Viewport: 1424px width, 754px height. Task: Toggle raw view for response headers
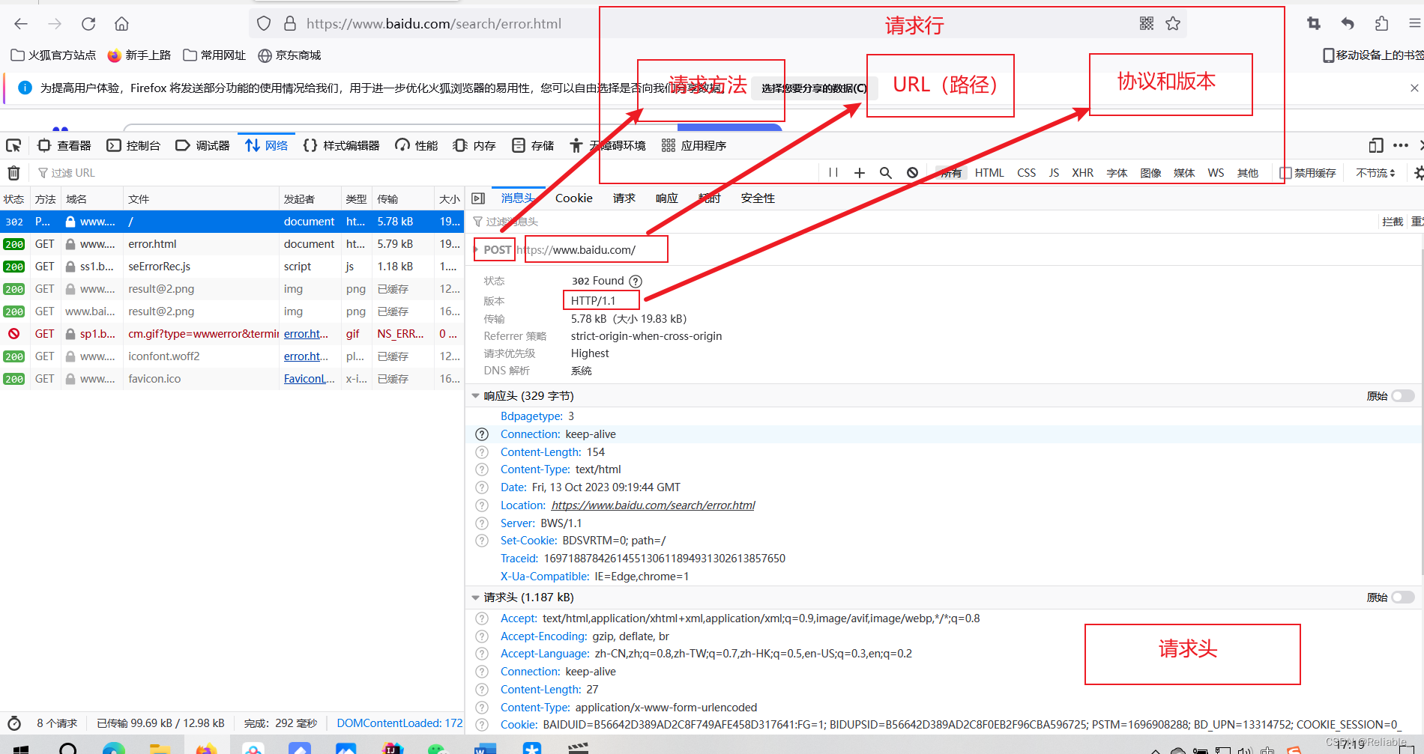[1403, 396]
